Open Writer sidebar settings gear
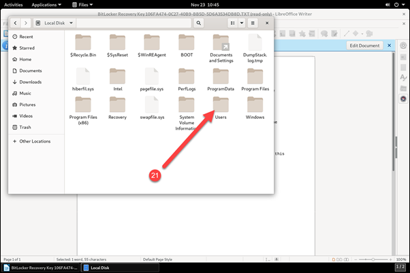Image resolution: width=410 pixels, height=273 pixels. click(x=403, y=45)
